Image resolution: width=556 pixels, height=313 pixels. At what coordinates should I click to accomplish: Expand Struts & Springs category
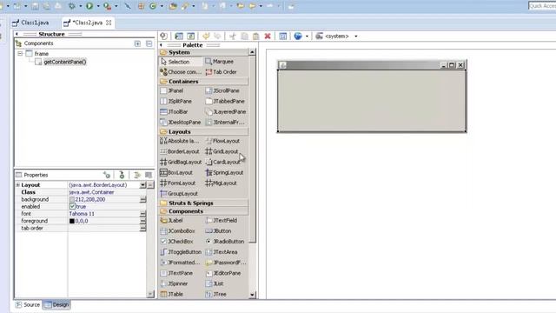[203, 203]
